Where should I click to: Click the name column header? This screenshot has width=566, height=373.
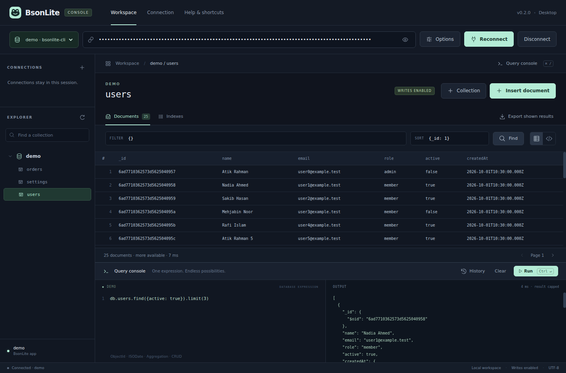pyautogui.click(x=227, y=159)
